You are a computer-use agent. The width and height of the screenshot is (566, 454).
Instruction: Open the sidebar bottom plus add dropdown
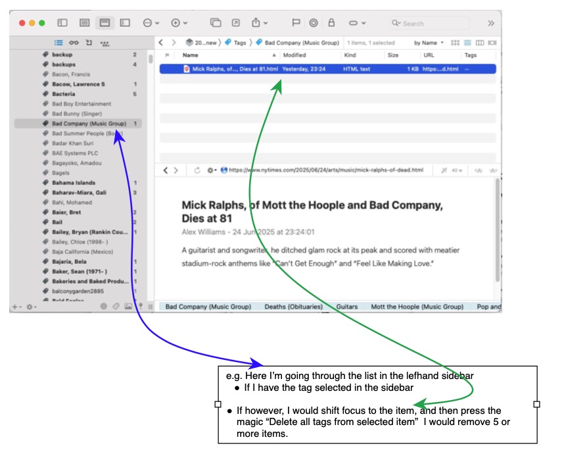point(16,307)
